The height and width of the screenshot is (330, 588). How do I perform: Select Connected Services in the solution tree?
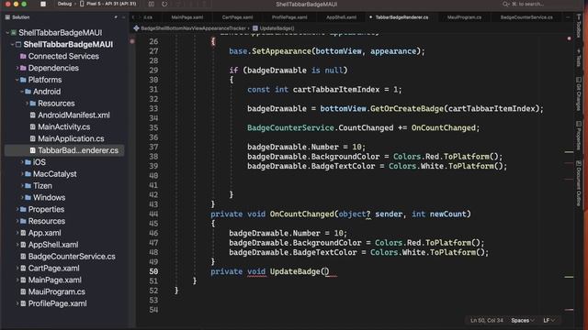click(63, 56)
